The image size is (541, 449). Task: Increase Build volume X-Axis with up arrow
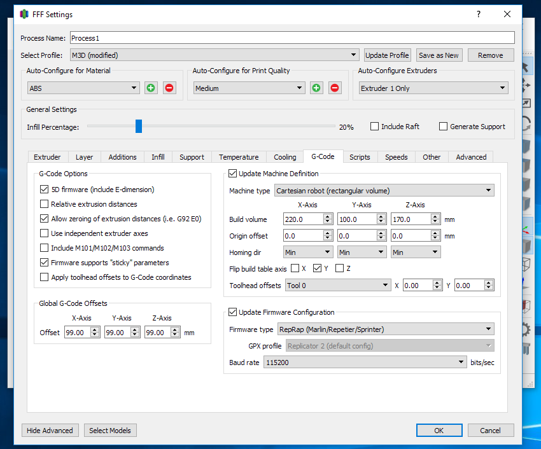[x=328, y=216]
